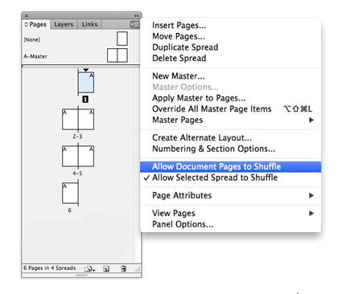This screenshot has width=346, height=294.
Task: Open Panel Options... menu item
Action: (x=230, y=224)
